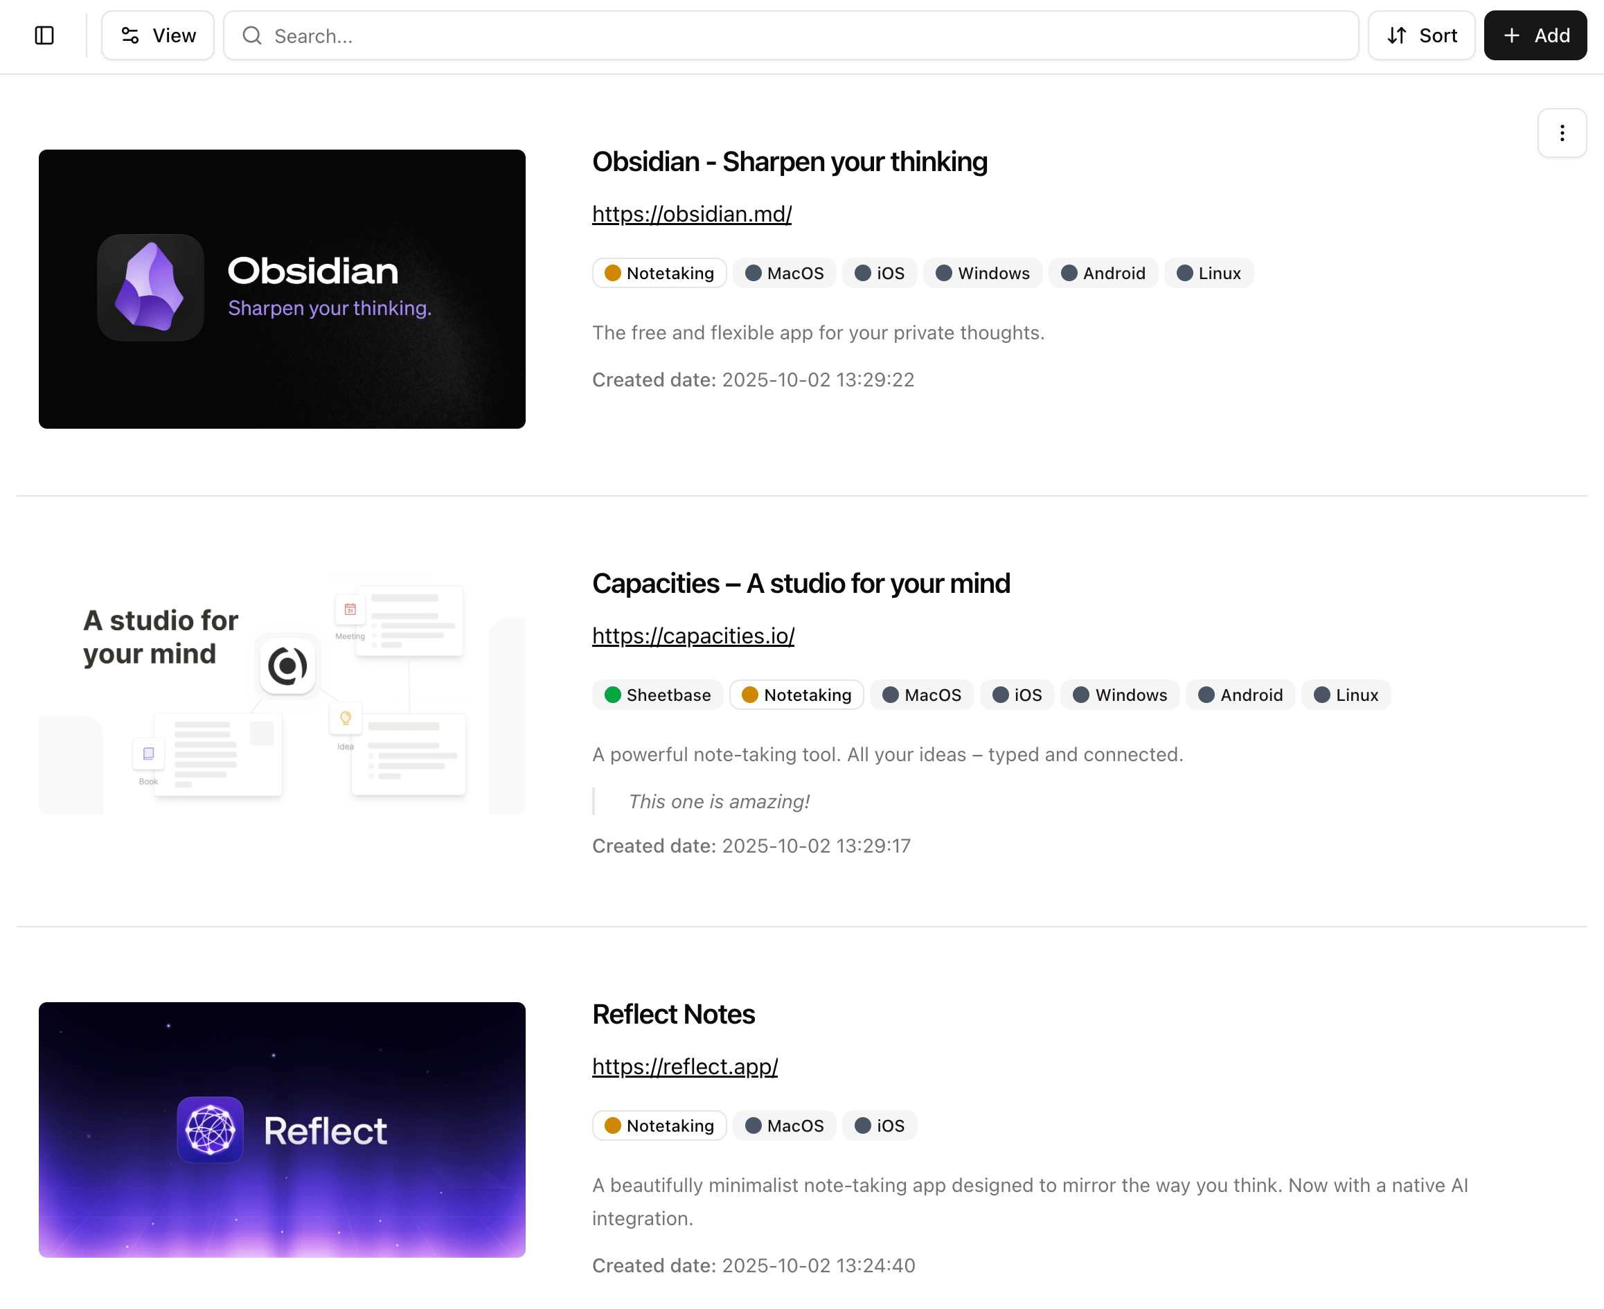Click the arrows icon in the Sort button
The width and height of the screenshot is (1604, 1309).
[1397, 35]
